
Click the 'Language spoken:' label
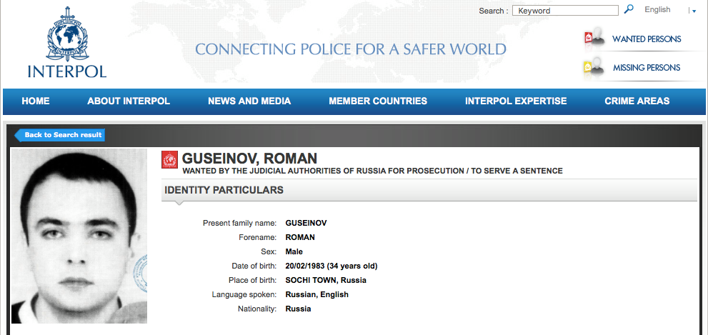pyautogui.click(x=244, y=295)
